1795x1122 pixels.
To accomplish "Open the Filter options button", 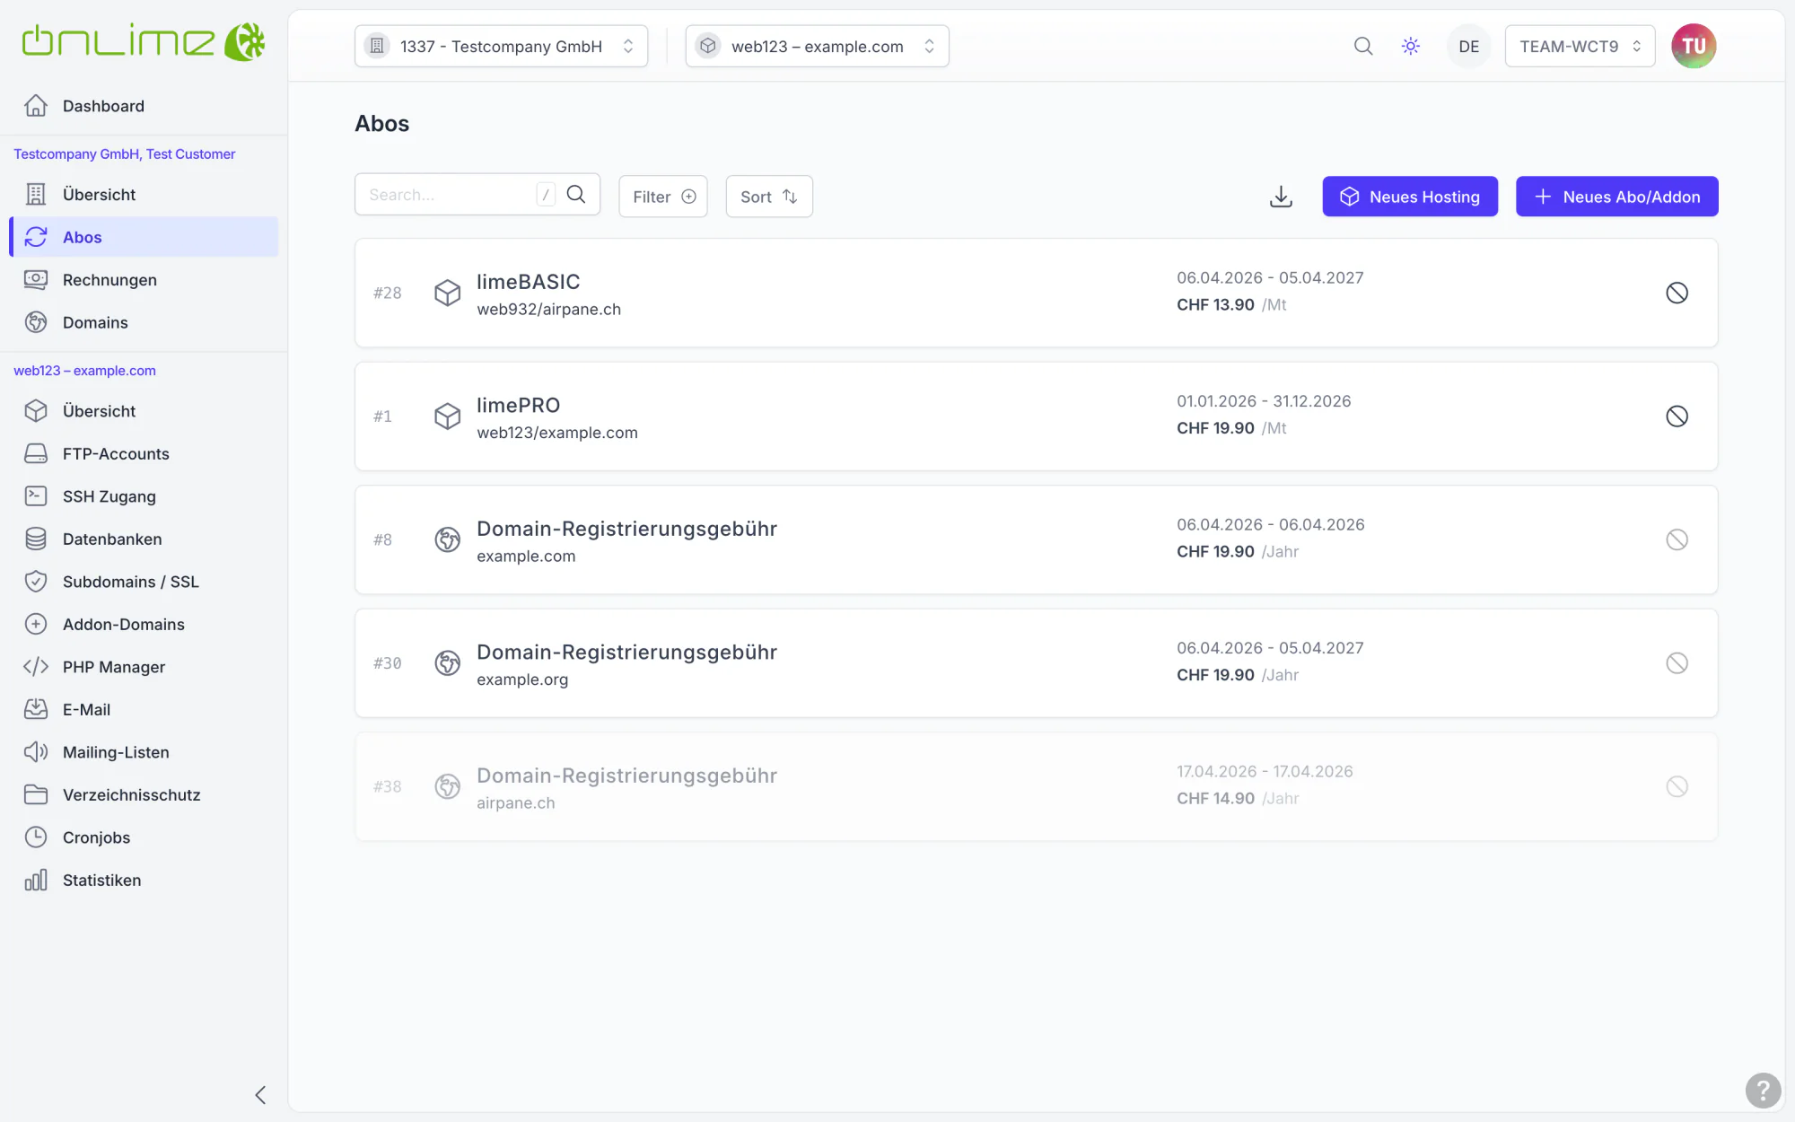I will pyautogui.click(x=663, y=197).
